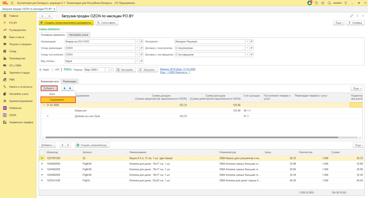Open Организация field link icon
This screenshot has width=368, height=198.
click(141, 42)
